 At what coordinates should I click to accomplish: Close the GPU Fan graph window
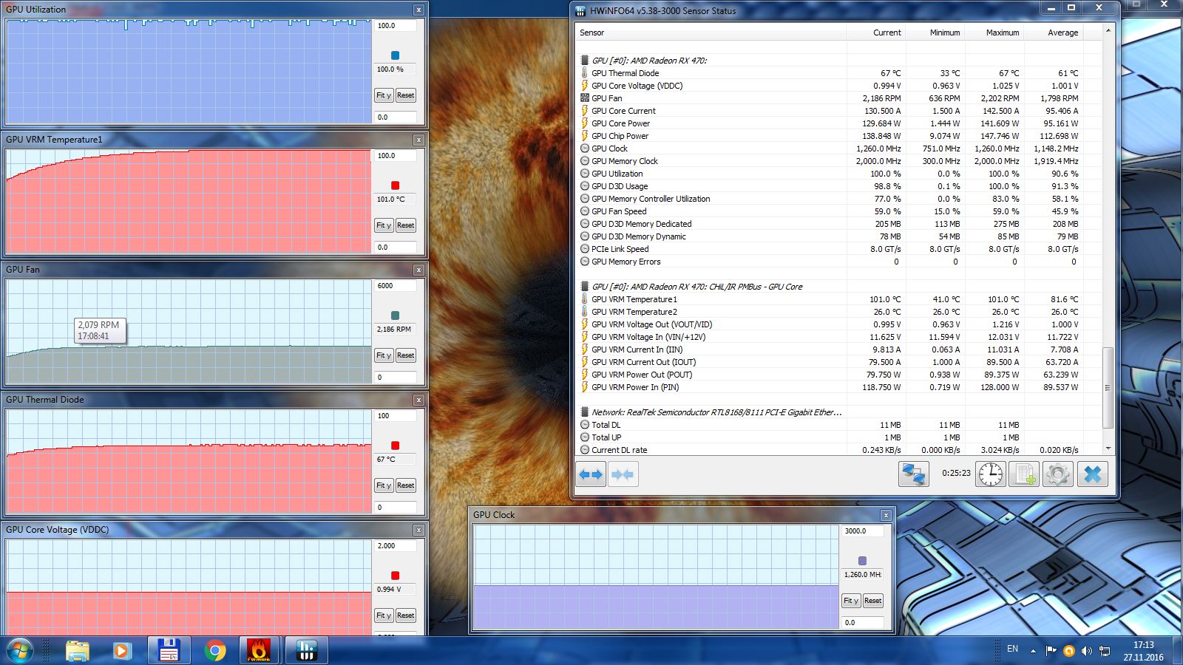coord(418,270)
